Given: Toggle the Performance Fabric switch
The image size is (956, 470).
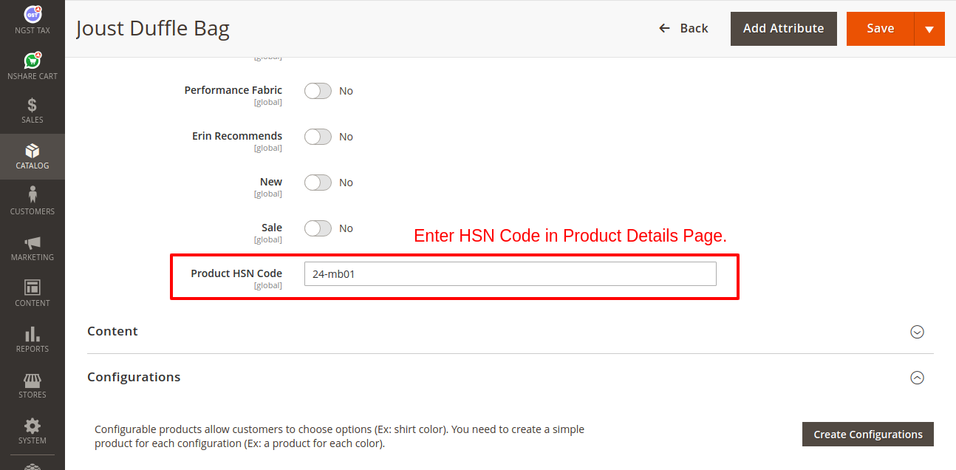Looking at the screenshot, I should pos(318,91).
